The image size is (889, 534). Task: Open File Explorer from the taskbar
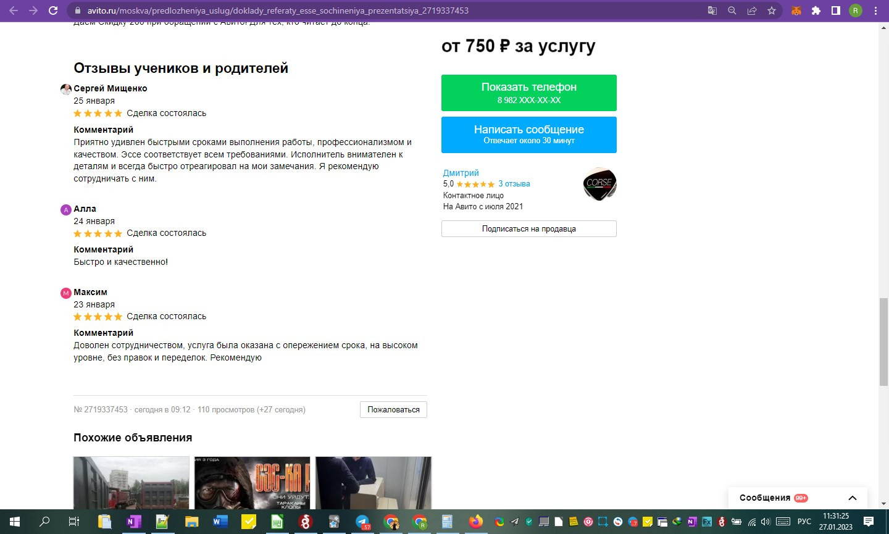click(191, 522)
